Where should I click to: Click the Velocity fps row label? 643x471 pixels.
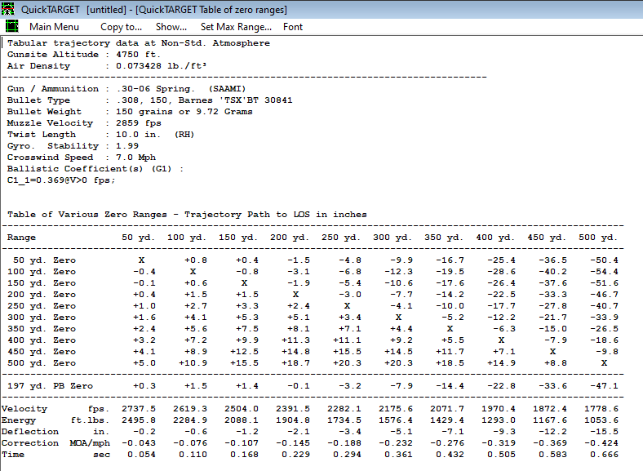point(55,409)
